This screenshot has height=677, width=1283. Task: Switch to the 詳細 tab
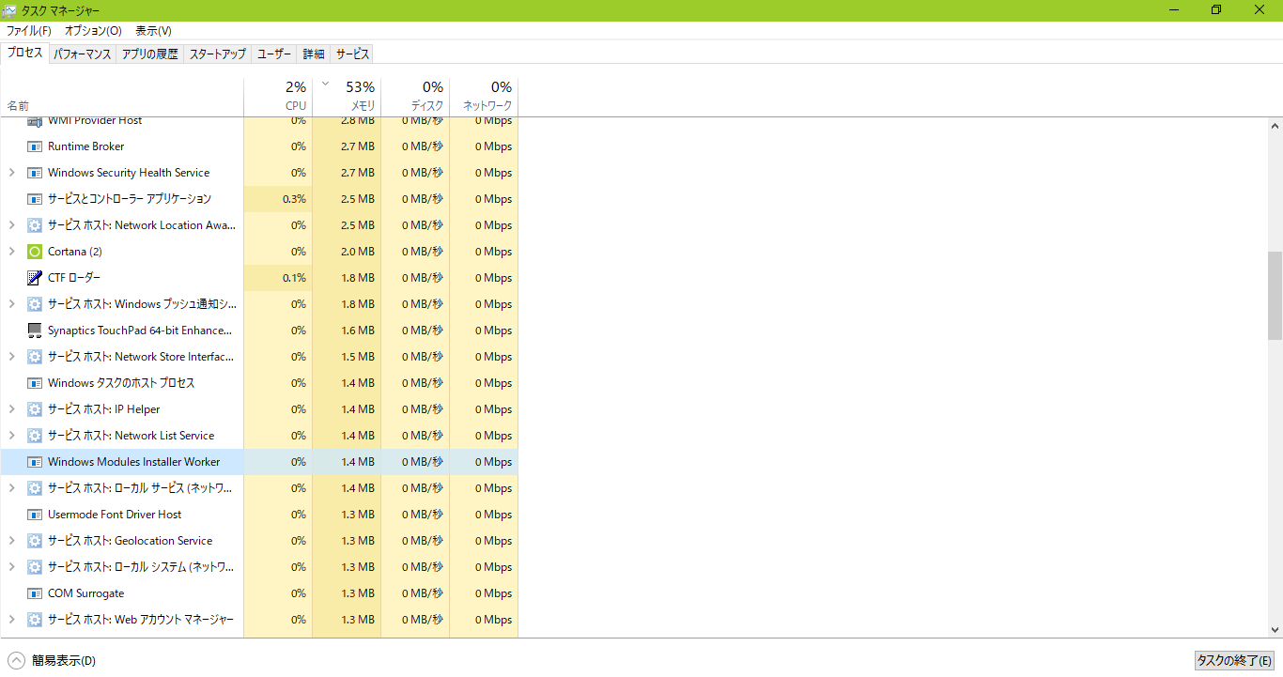pos(314,54)
